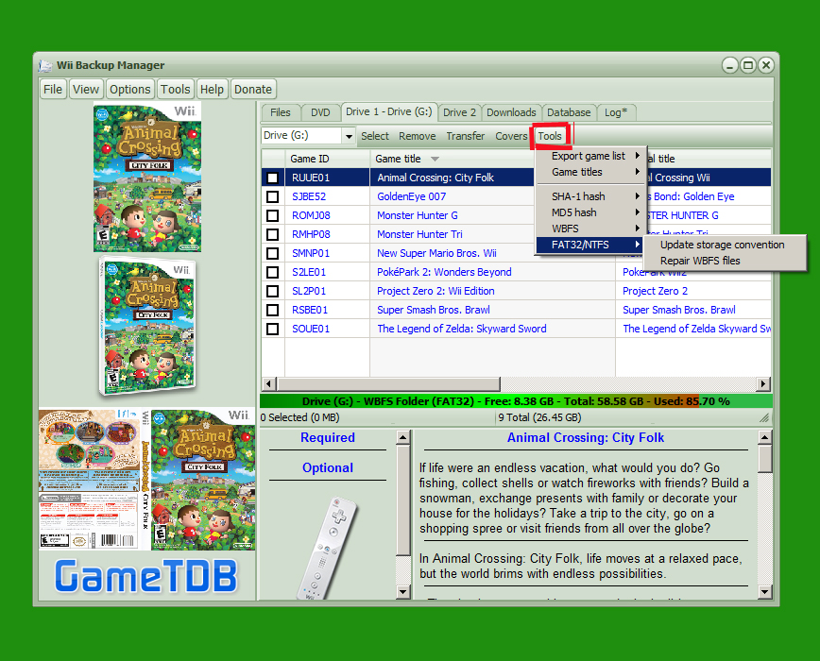Click the Wii Remote controller image

[x=328, y=549]
